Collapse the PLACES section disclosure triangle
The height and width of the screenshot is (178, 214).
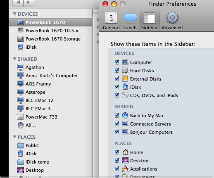tap(14, 137)
